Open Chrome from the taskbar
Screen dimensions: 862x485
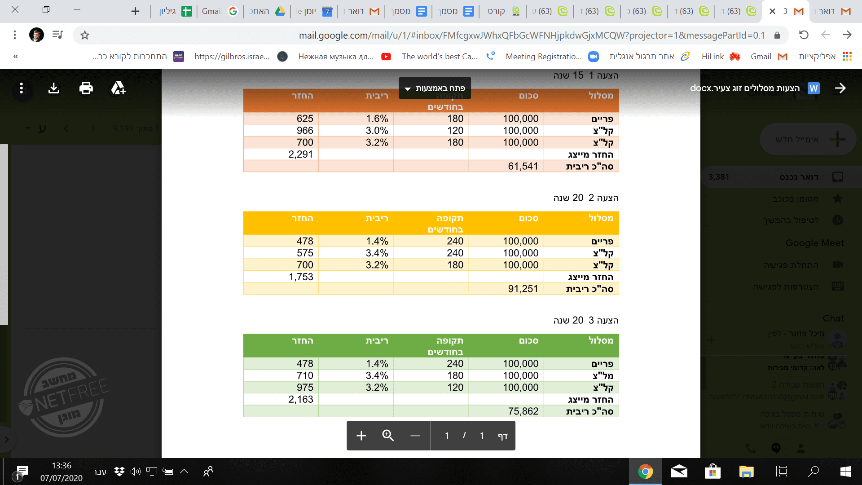[x=645, y=472]
